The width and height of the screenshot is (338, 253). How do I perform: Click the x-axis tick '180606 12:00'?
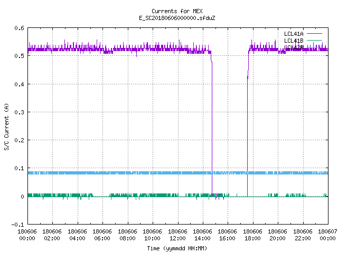[x=177, y=235]
